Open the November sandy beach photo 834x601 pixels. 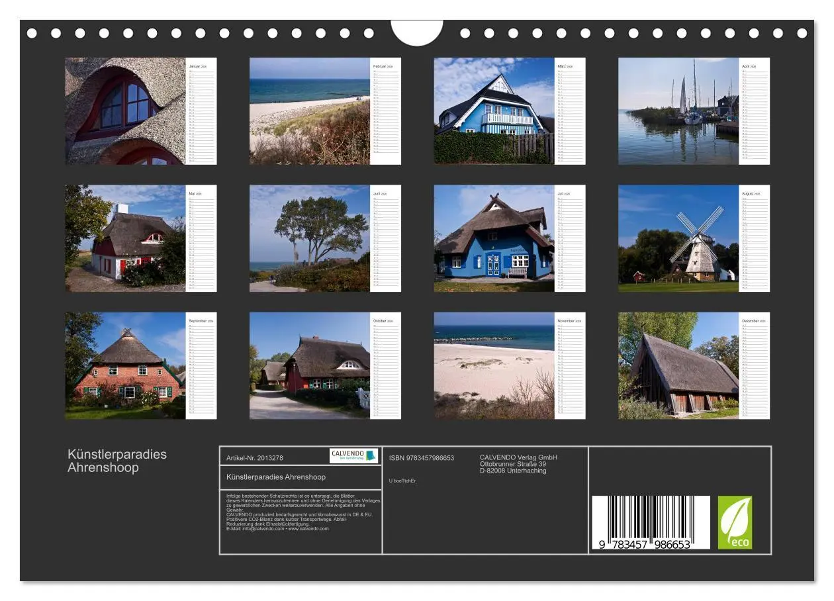pyautogui.click(x=494, y=366)
